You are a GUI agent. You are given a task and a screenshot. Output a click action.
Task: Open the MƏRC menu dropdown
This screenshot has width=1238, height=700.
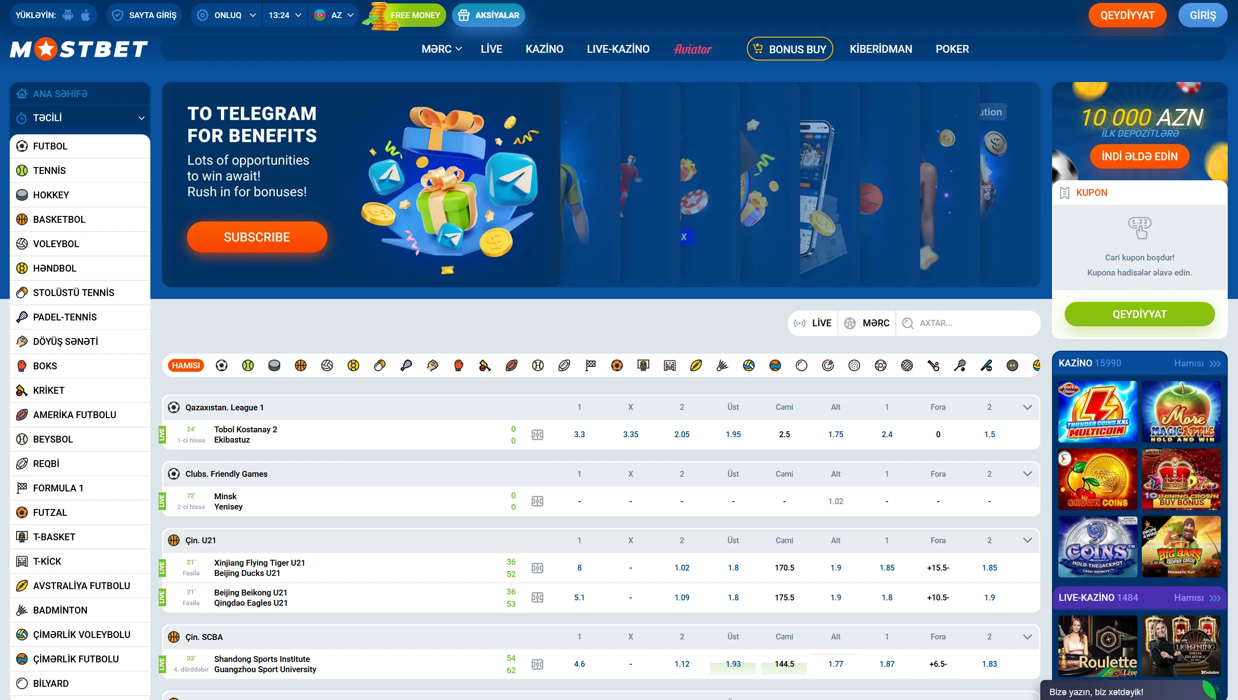point(441,49)
